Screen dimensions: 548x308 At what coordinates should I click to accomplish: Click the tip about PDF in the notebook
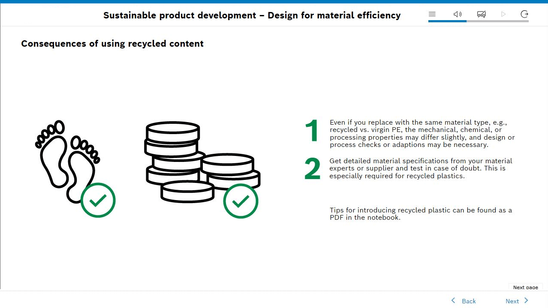[421, 214]
